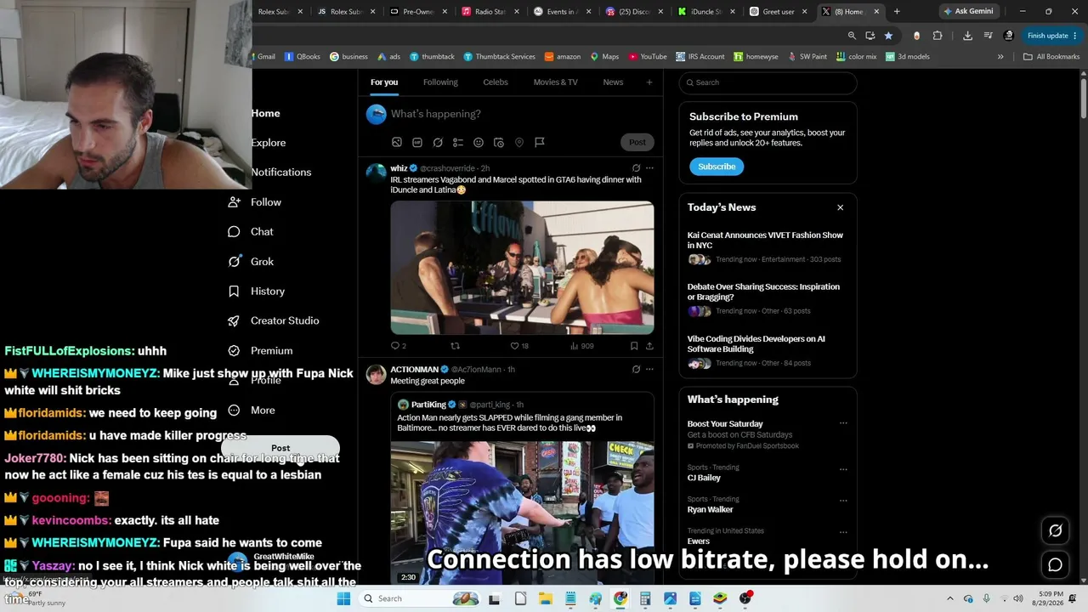The image size is (1088, 612).
Task: Click the flag icon in composer toolbar
Action: [540, 143]
